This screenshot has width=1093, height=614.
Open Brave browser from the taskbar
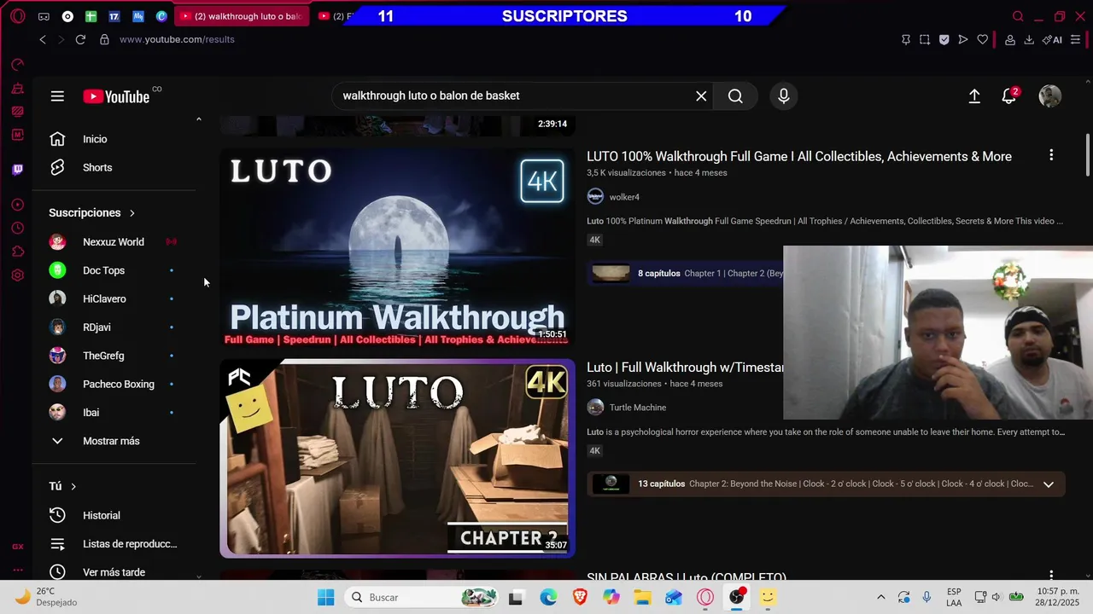[x=580, y=597]
